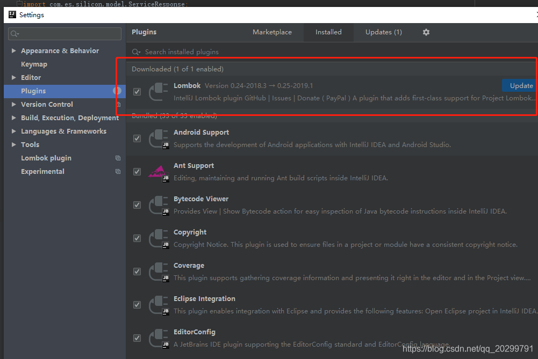Viewport: 538px width, 359px height.
Task: Toggle the EditorConfig plugin checkbox
Action: point(137,338)
